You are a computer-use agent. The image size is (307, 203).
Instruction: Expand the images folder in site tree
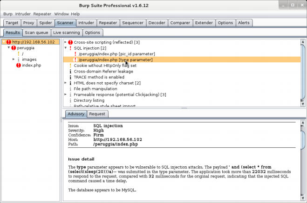(14, 59)
